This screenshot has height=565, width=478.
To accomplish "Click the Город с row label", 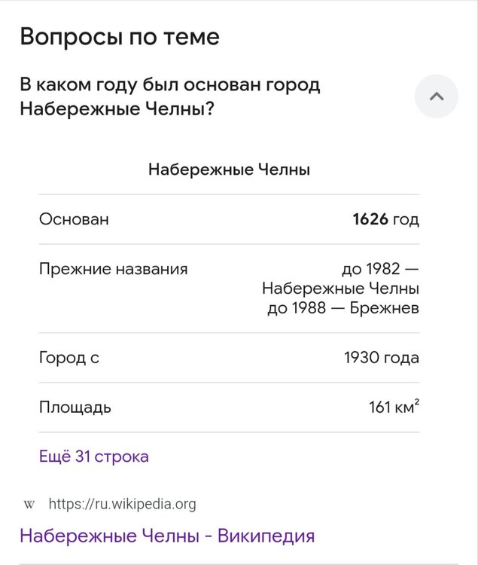I will 69,358.
